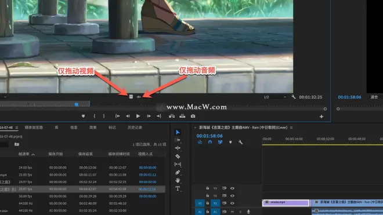Image resolution: width=383 pixels, height=215 pixels.
Task: Toggle V3 track output eye
Action: click(x=232, y=188)
